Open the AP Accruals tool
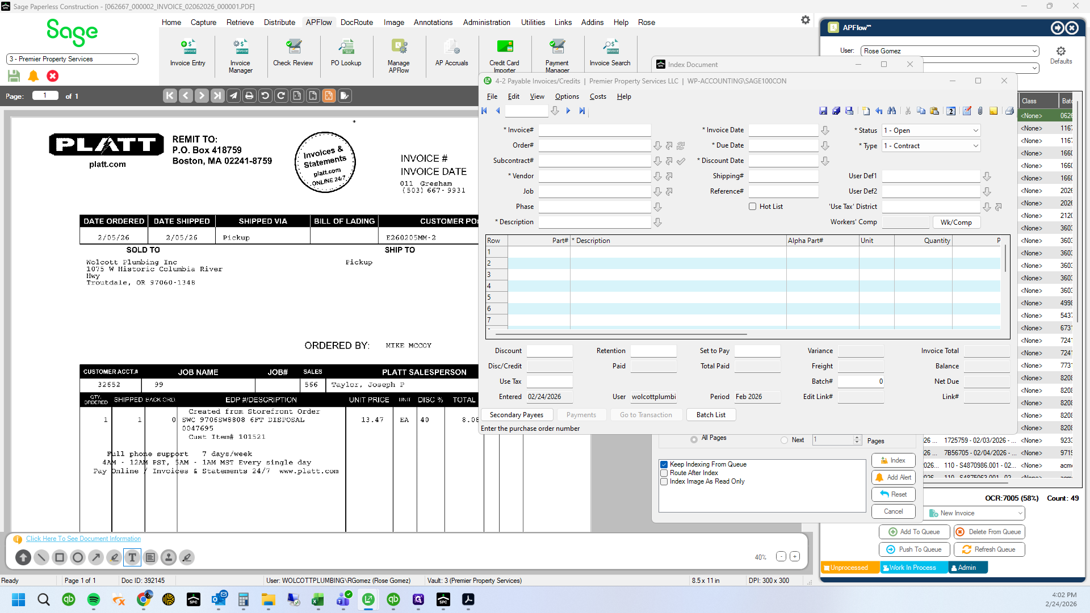This screenshot has height=613, width=1090. (x=451, y=53)
